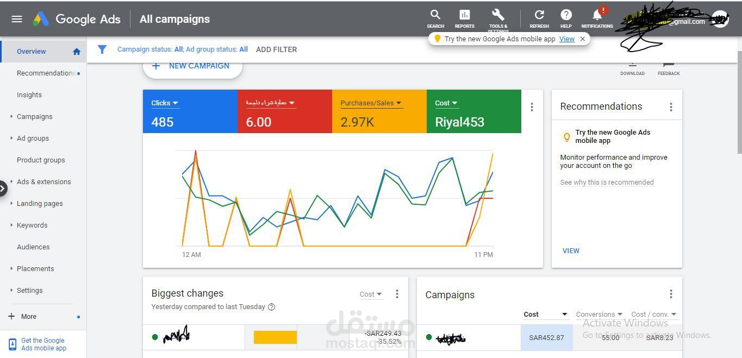Viewport: 742px width, 358px height.
Task: Expand the Placements sidebar item
Action: point(11,268)
